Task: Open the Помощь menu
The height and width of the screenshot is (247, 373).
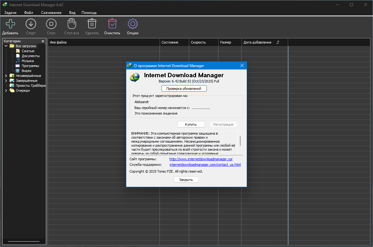Action: click(89, 13)
